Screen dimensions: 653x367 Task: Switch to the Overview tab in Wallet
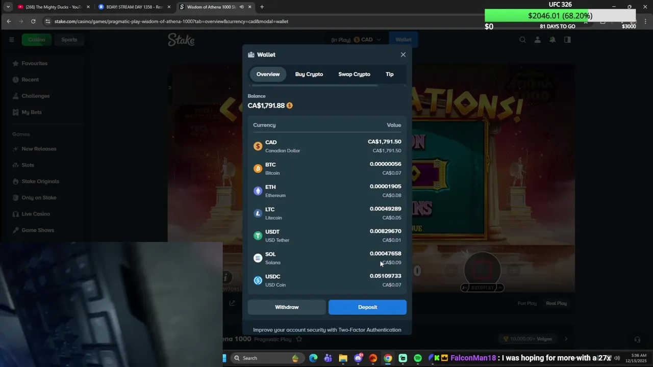click(268, 74)
